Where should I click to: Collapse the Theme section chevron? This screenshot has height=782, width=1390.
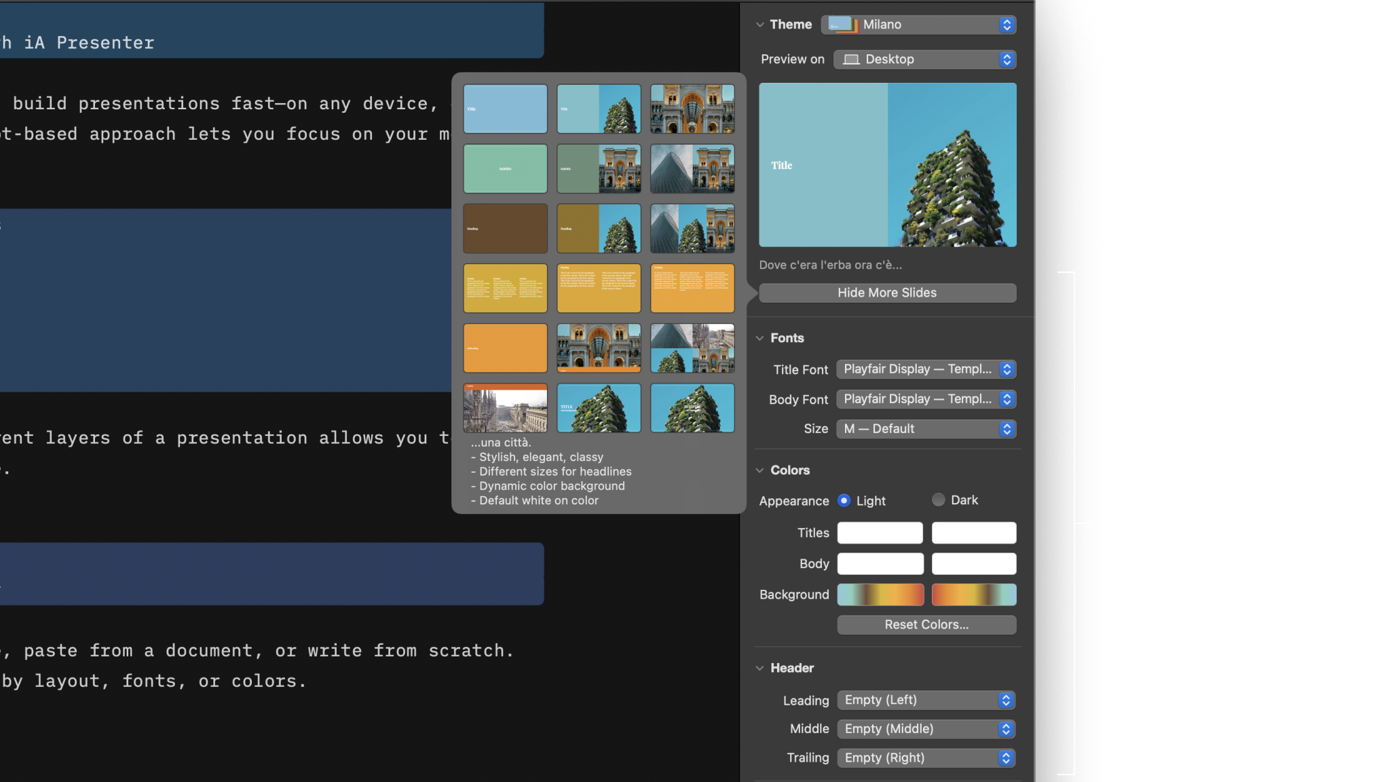pyautogui.click(x=759, y=24)
